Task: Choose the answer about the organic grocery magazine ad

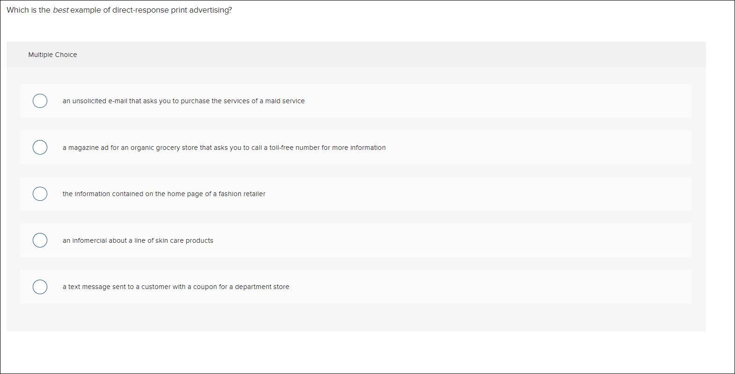Action: (x=223, y=148)
